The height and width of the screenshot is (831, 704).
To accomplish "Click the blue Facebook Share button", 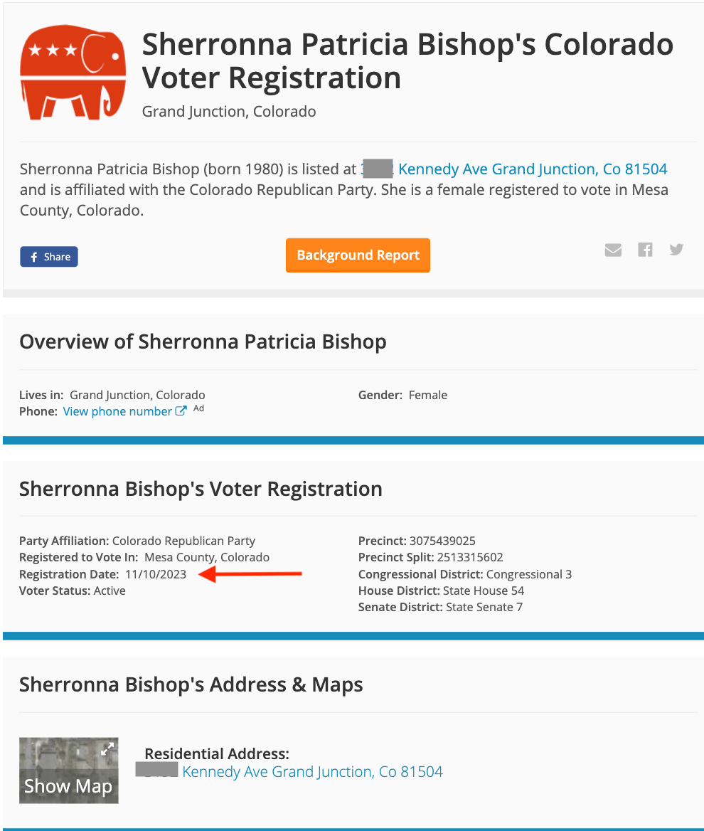I will click(x=49, y=257).
